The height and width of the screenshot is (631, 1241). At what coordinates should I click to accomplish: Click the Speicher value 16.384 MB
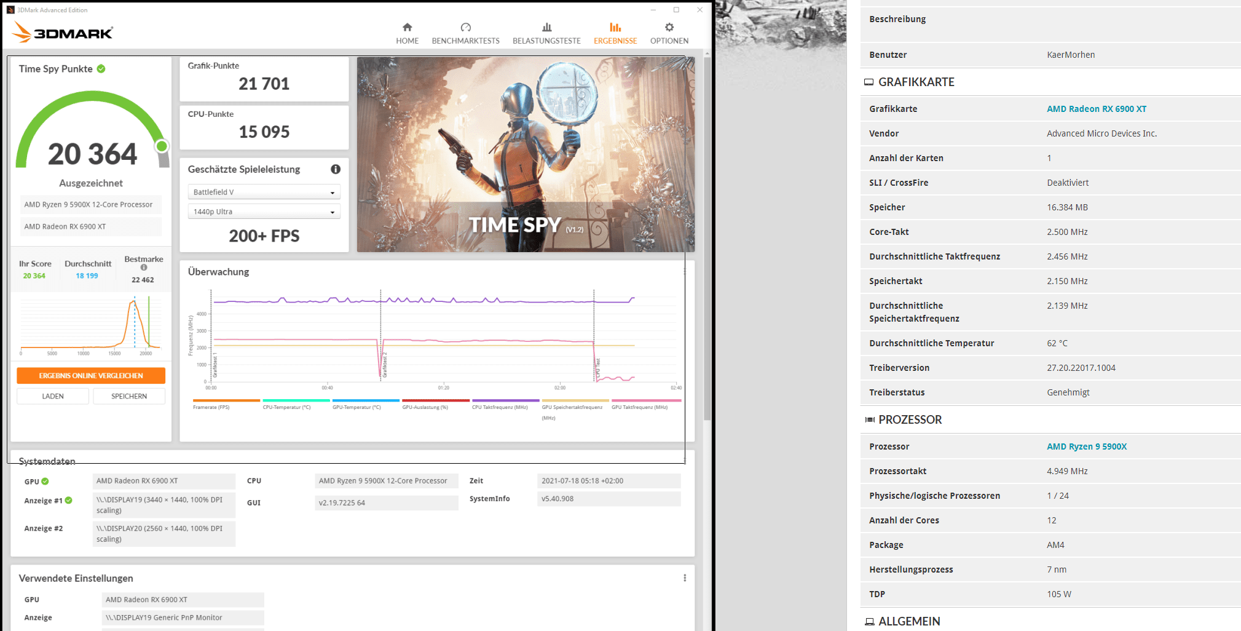click(1067, 207)
